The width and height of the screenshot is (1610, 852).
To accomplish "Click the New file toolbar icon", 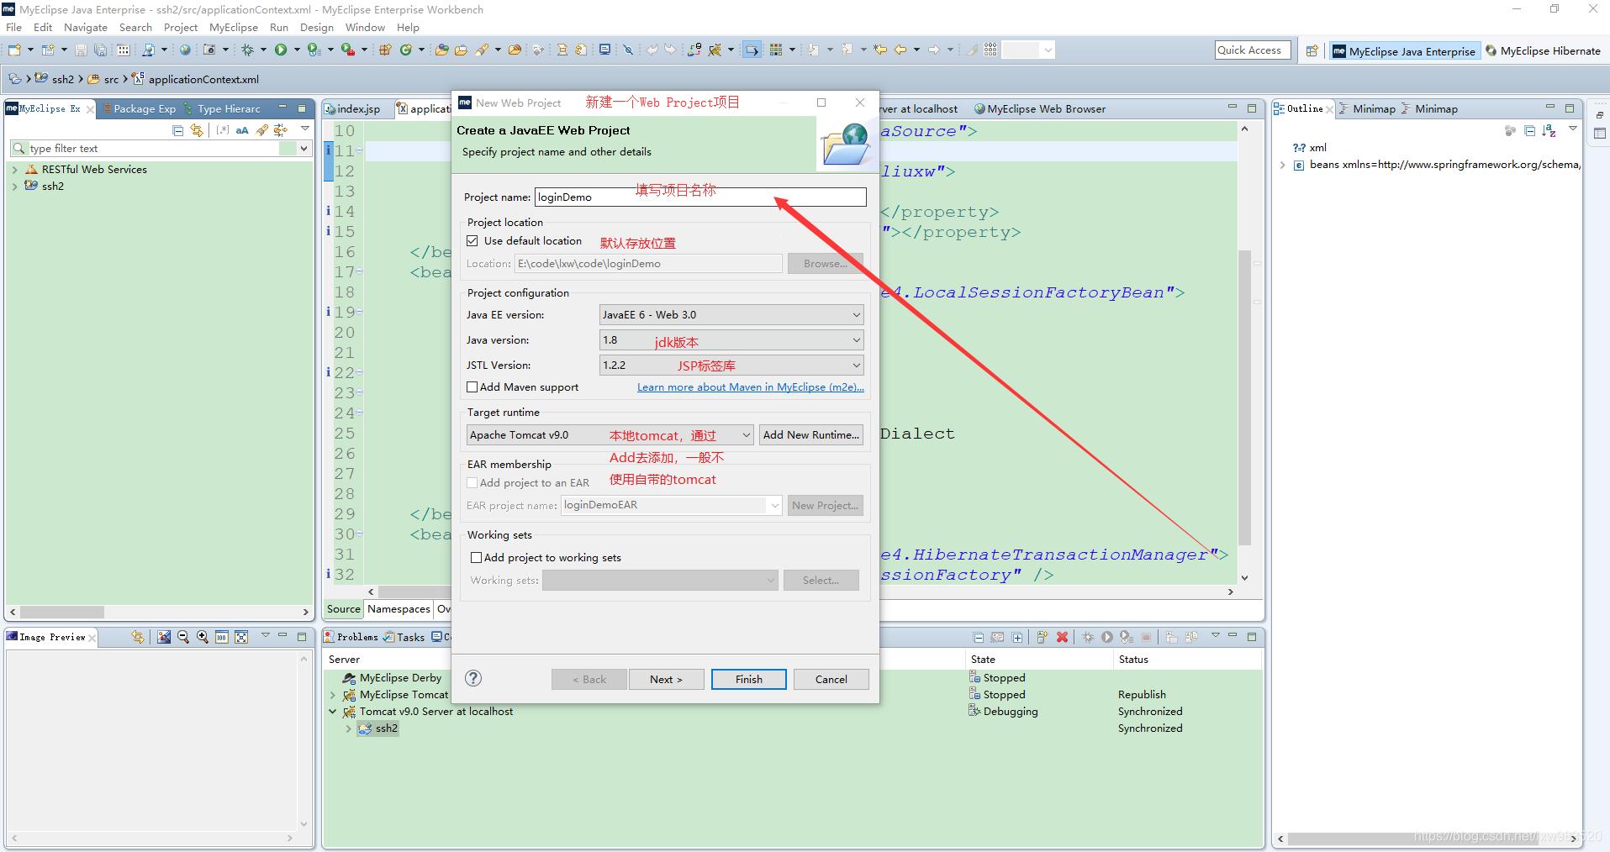I will (14, 50).
